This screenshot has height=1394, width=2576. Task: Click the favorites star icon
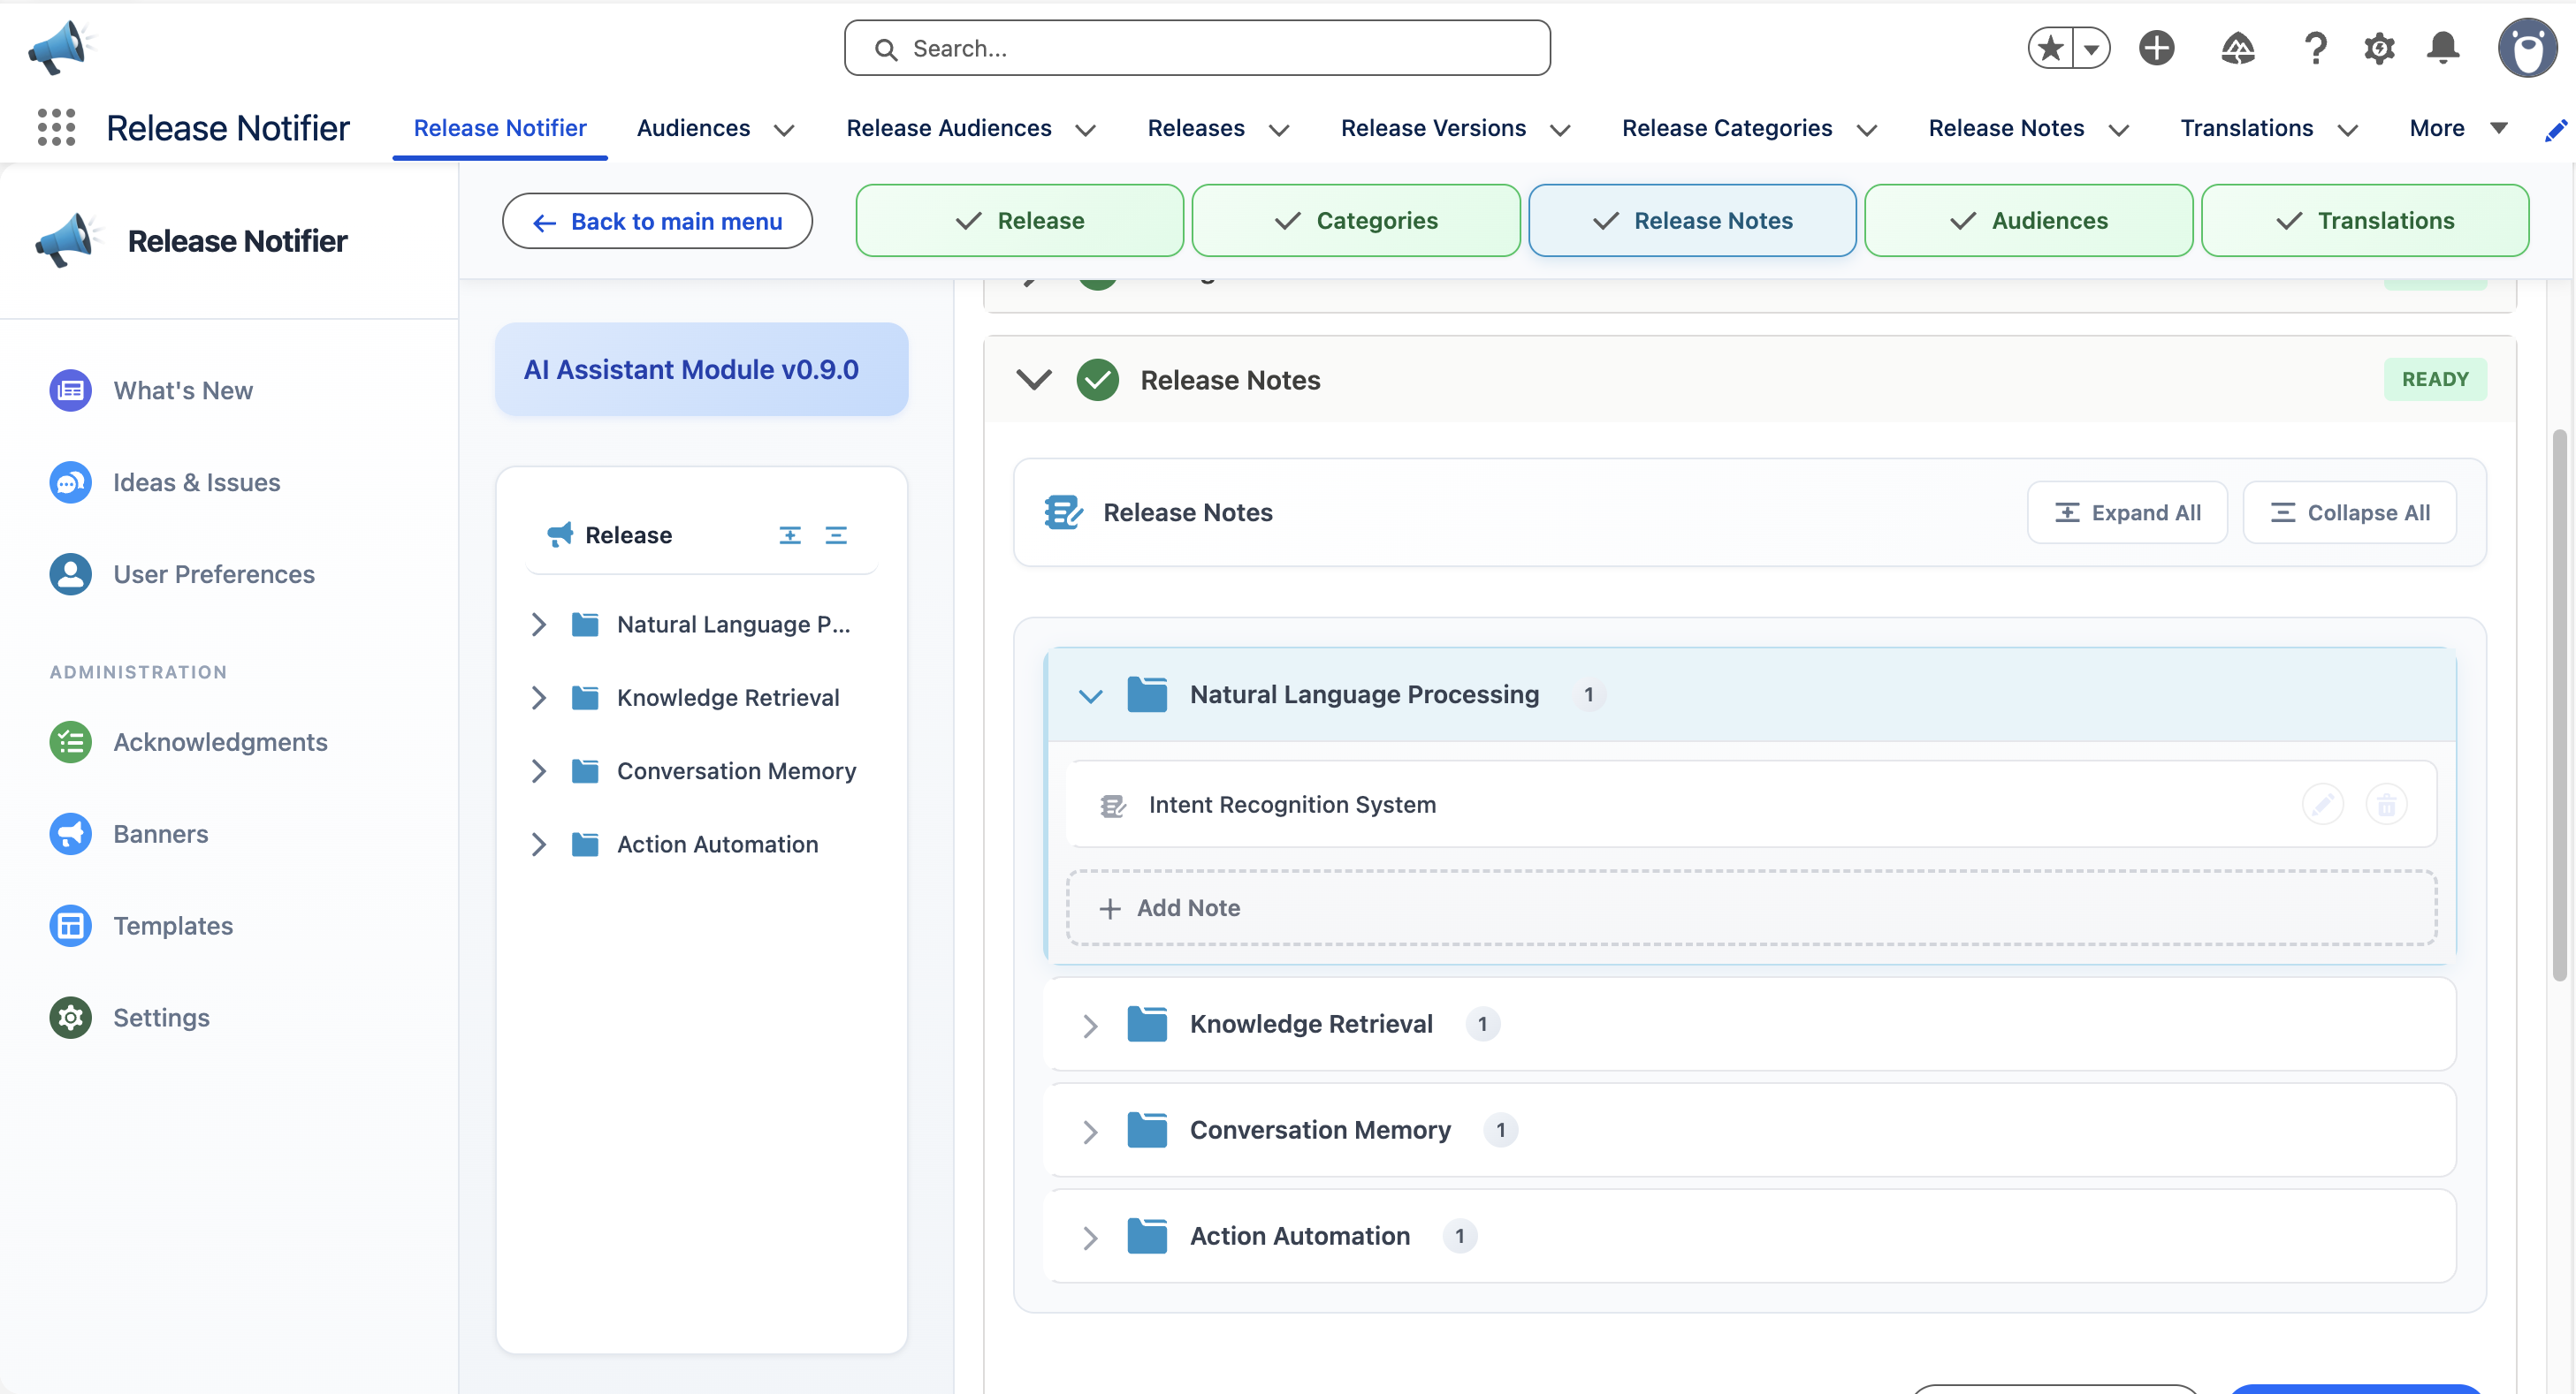pos(2050,48)
